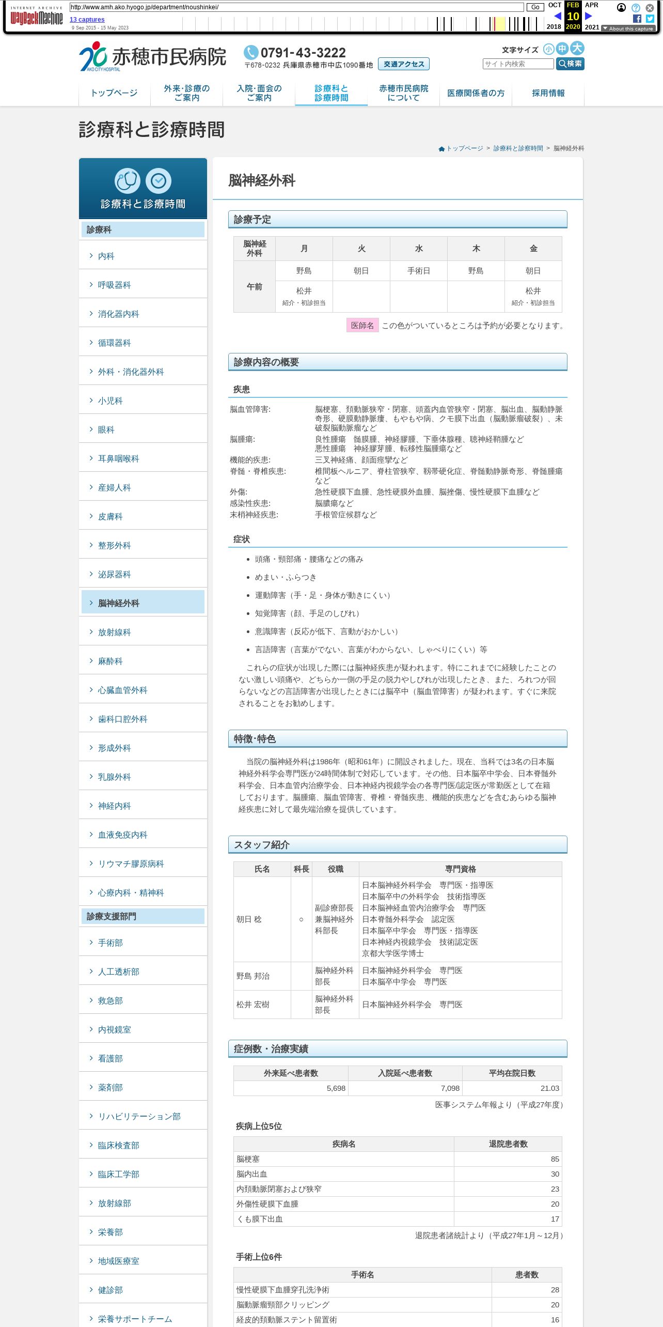Go to the previous capture arrow (Oct 2018)

557,16
